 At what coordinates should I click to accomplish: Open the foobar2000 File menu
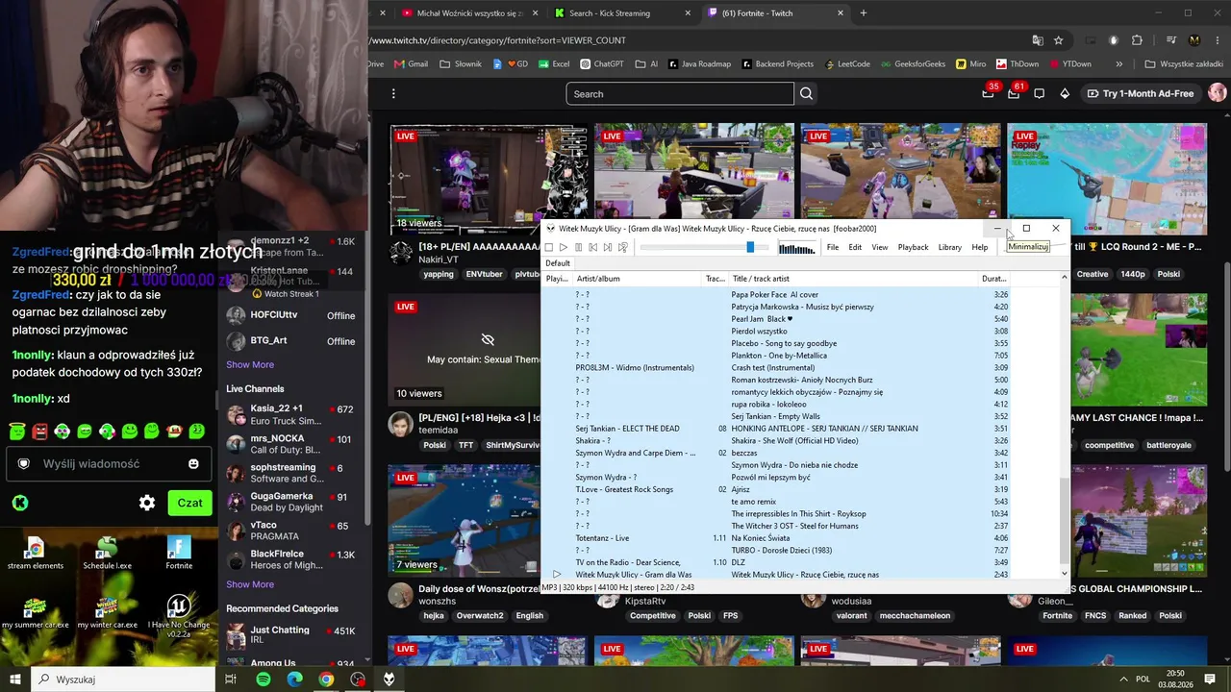click(833, 248)
